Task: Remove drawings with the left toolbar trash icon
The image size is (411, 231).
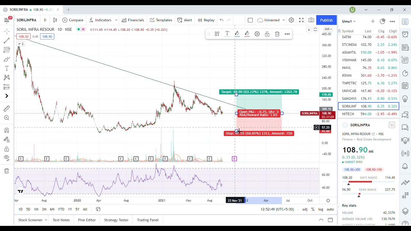Action: click(6, 171)
